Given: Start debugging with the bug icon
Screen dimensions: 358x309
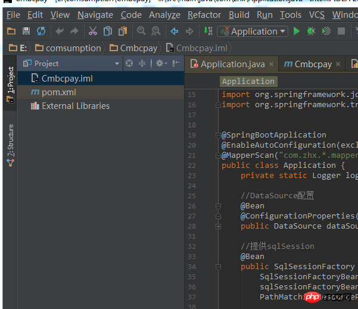Looking at the screenshot, I should 311,31.
